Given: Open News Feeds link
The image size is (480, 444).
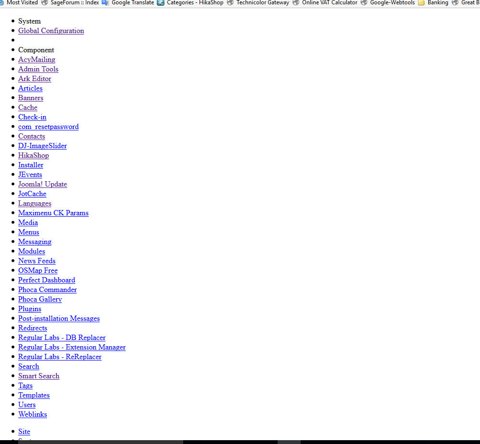Looking at the screenshot, I should [x=37, y=261].
